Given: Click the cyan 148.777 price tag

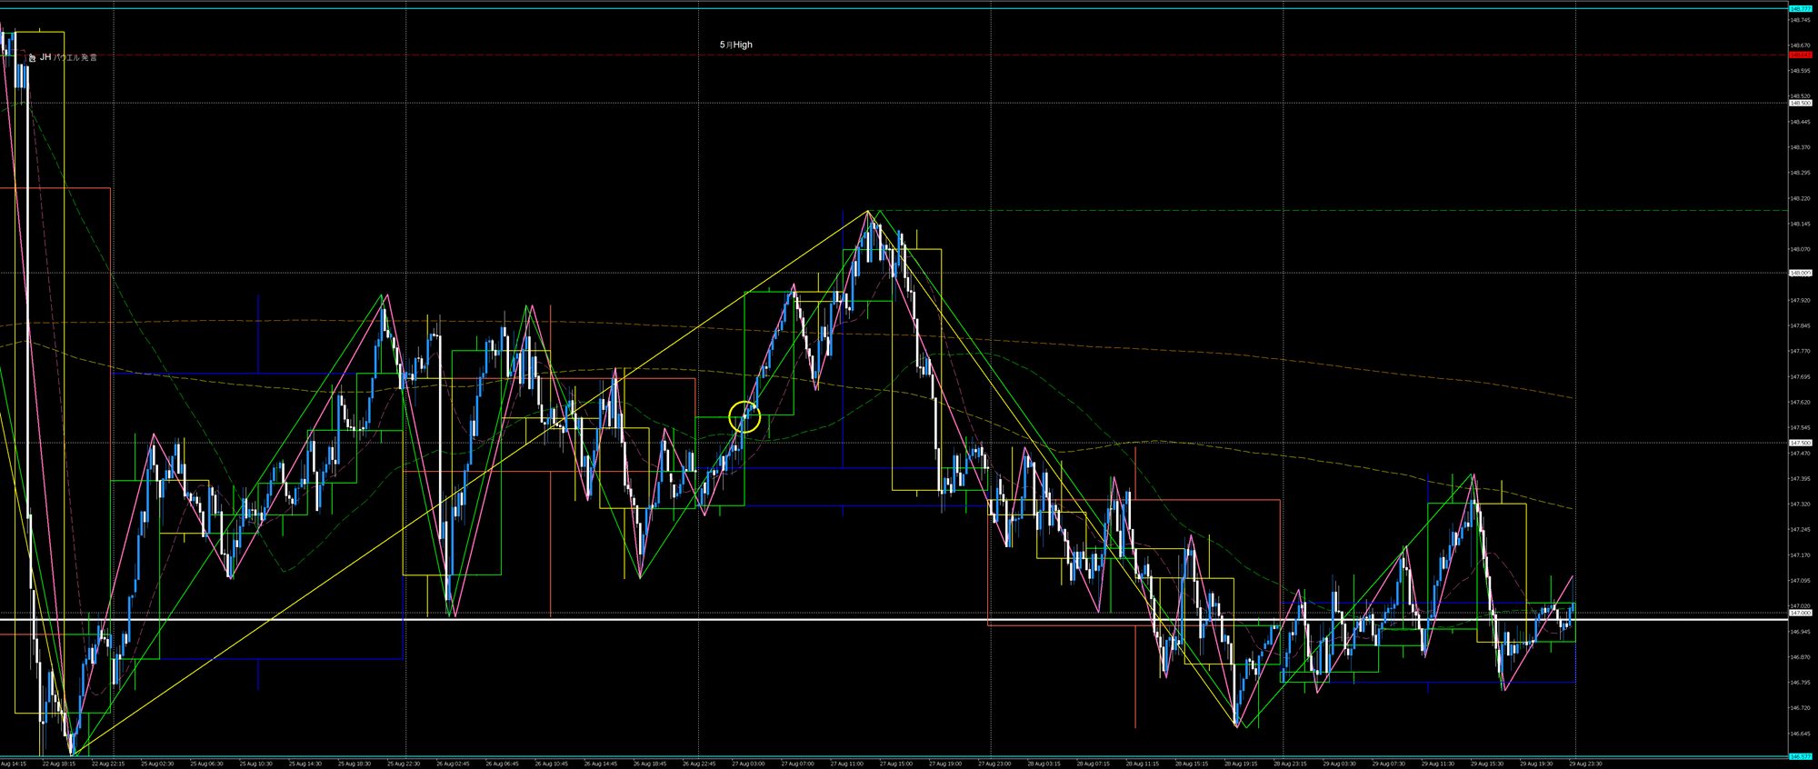Looking at the screenshot, I should coord(1800,8).
